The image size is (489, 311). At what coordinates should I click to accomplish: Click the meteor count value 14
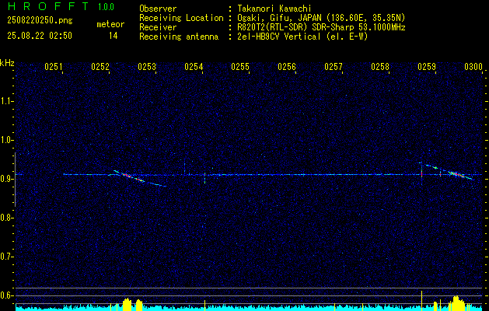click(113, 36)
